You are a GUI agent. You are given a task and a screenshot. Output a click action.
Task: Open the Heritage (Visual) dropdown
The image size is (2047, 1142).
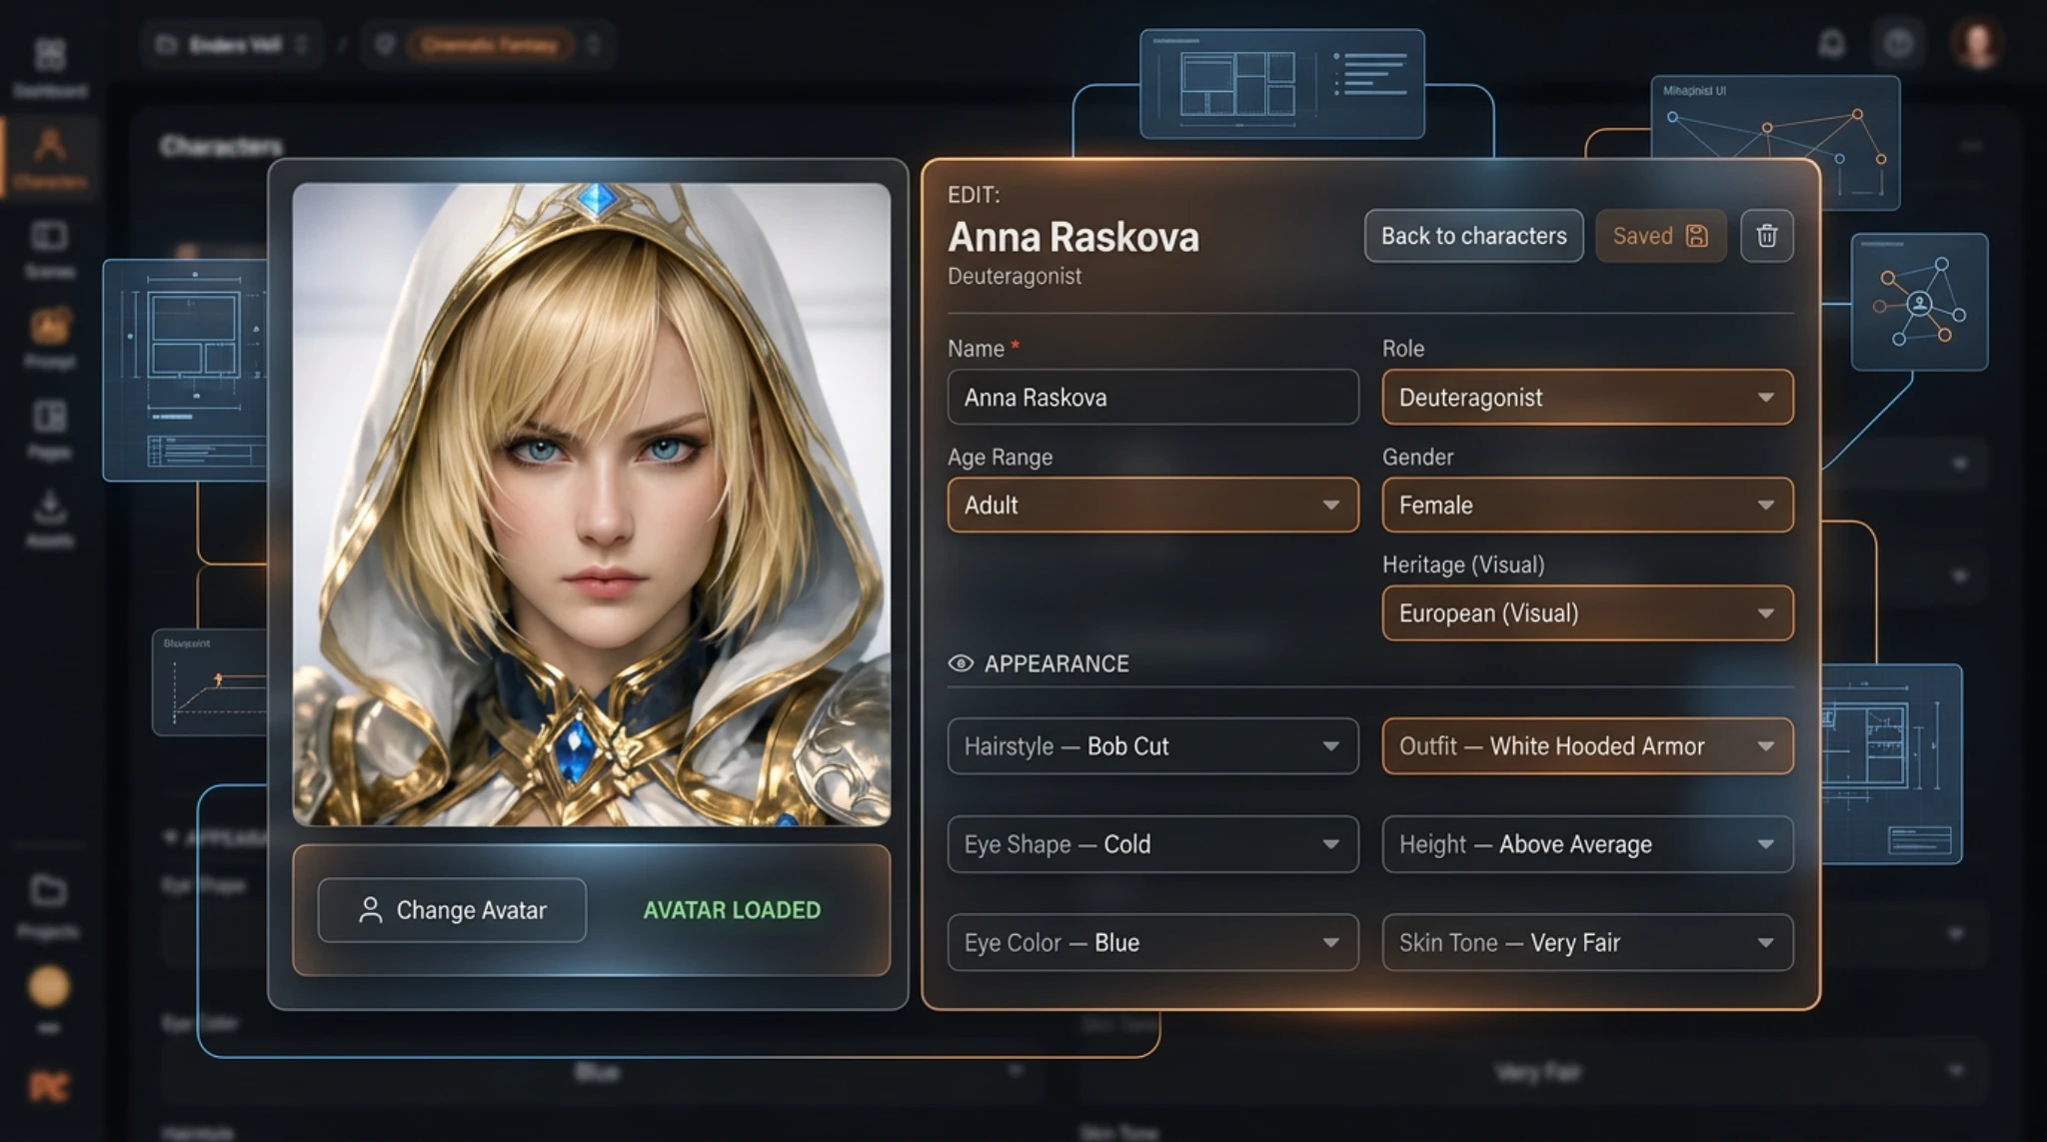[x=1586, y=612]
